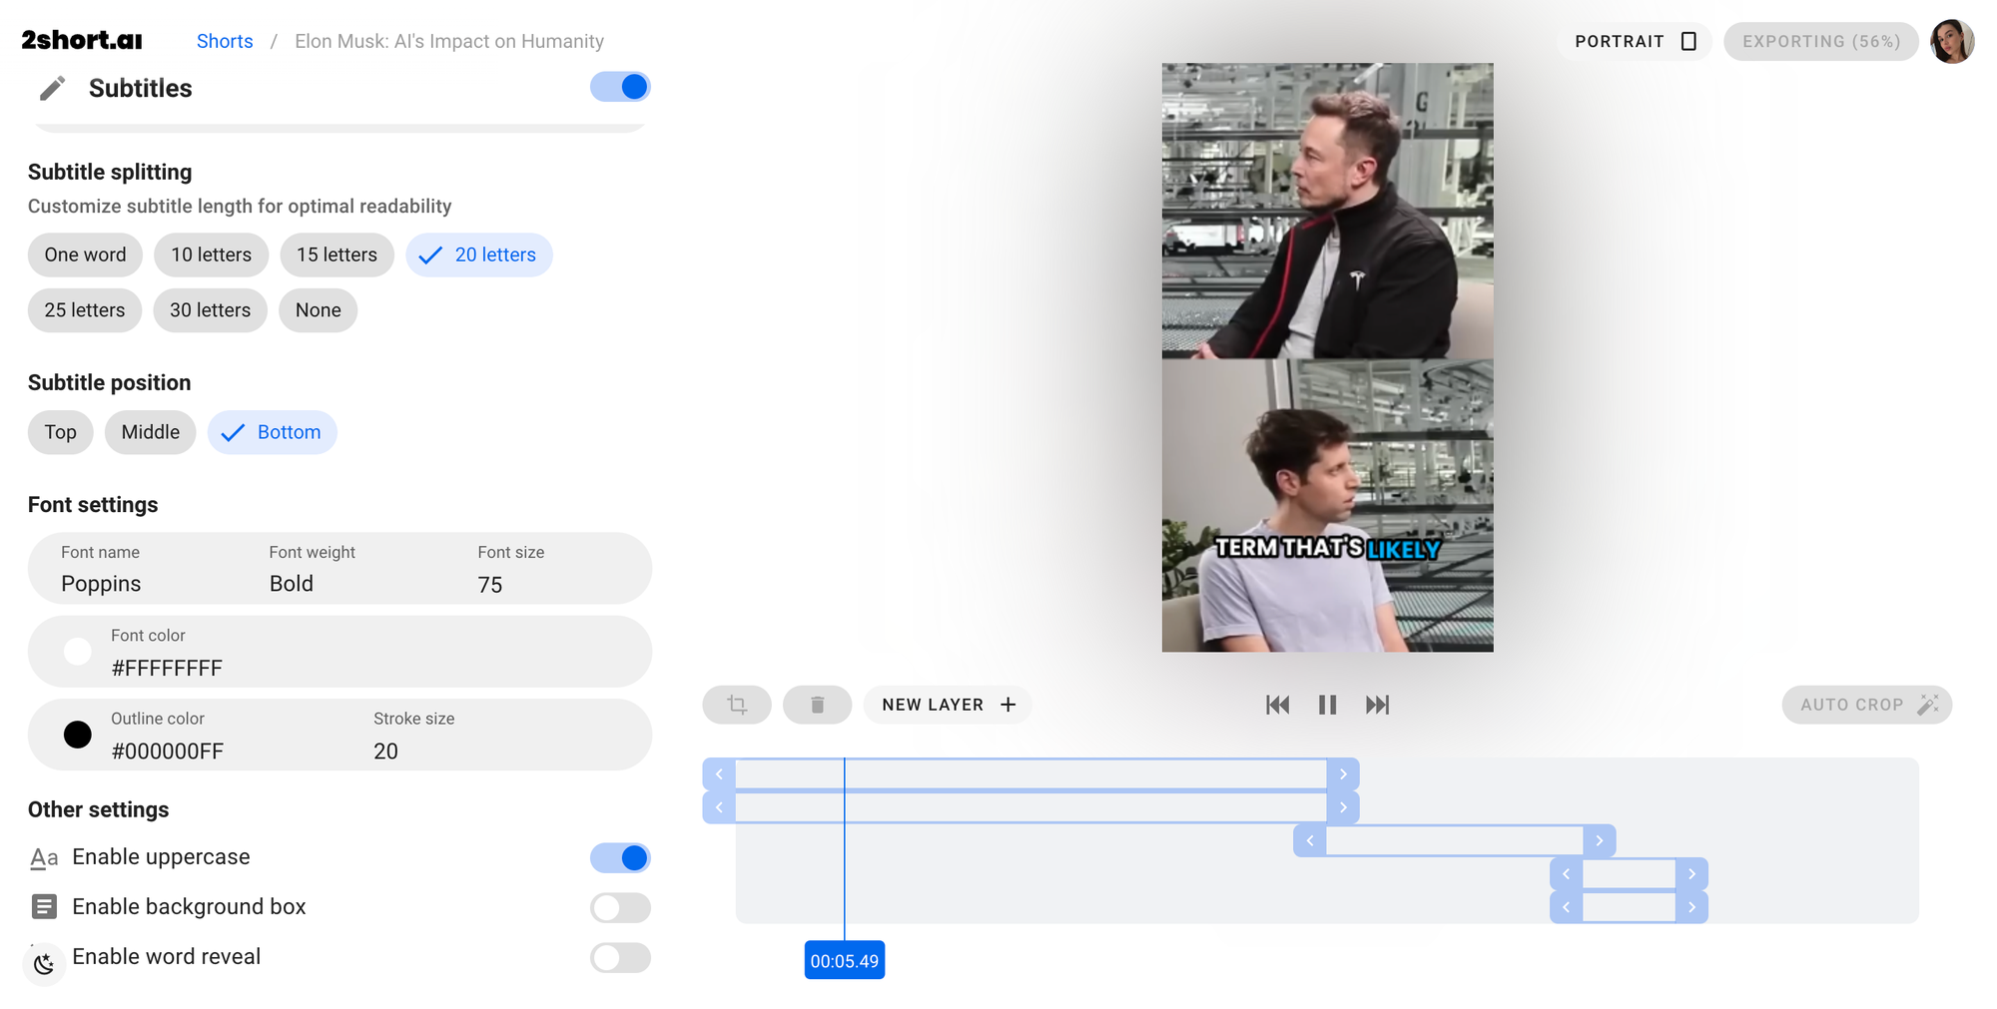The image size is (1997, 1009).
Task: Click the trash delete layer button
Action: coord(817,705)
